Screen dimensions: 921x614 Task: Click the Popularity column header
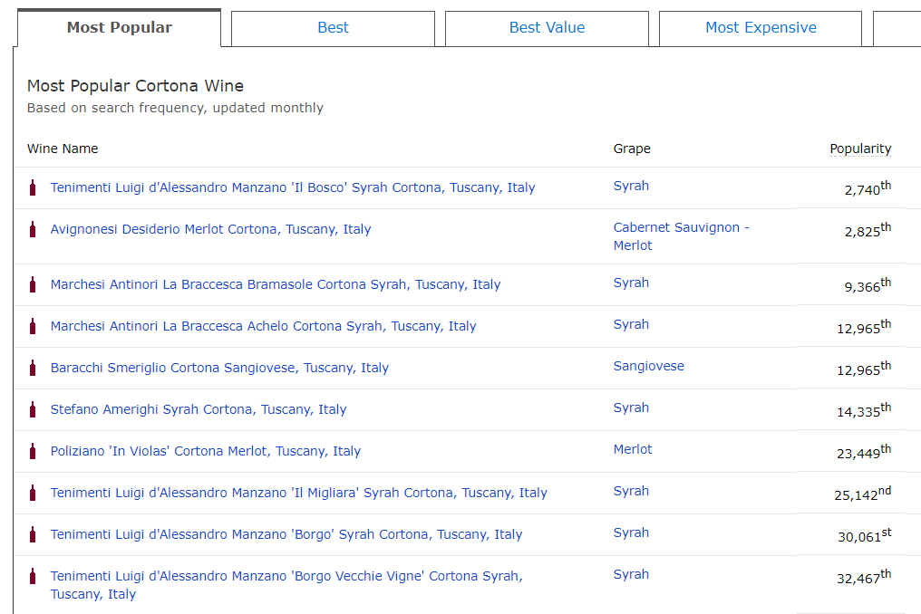(x=860, y=149)
